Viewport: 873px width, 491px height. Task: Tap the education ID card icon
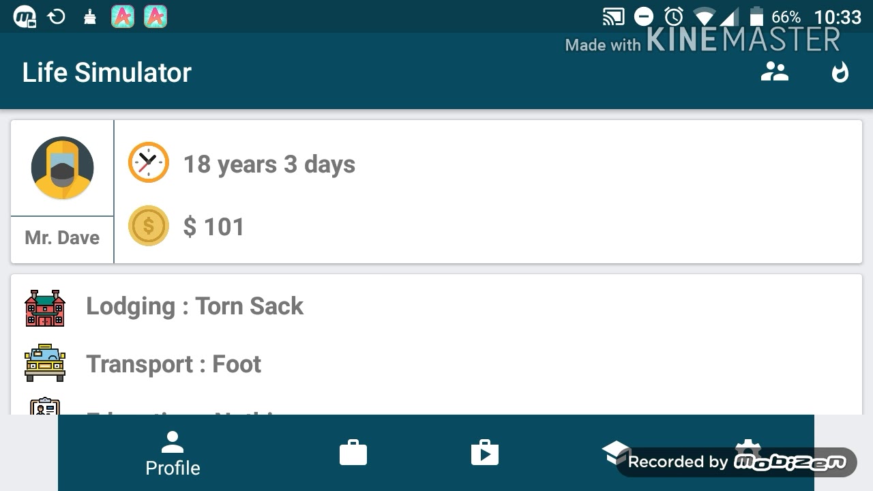coord(45,406)
